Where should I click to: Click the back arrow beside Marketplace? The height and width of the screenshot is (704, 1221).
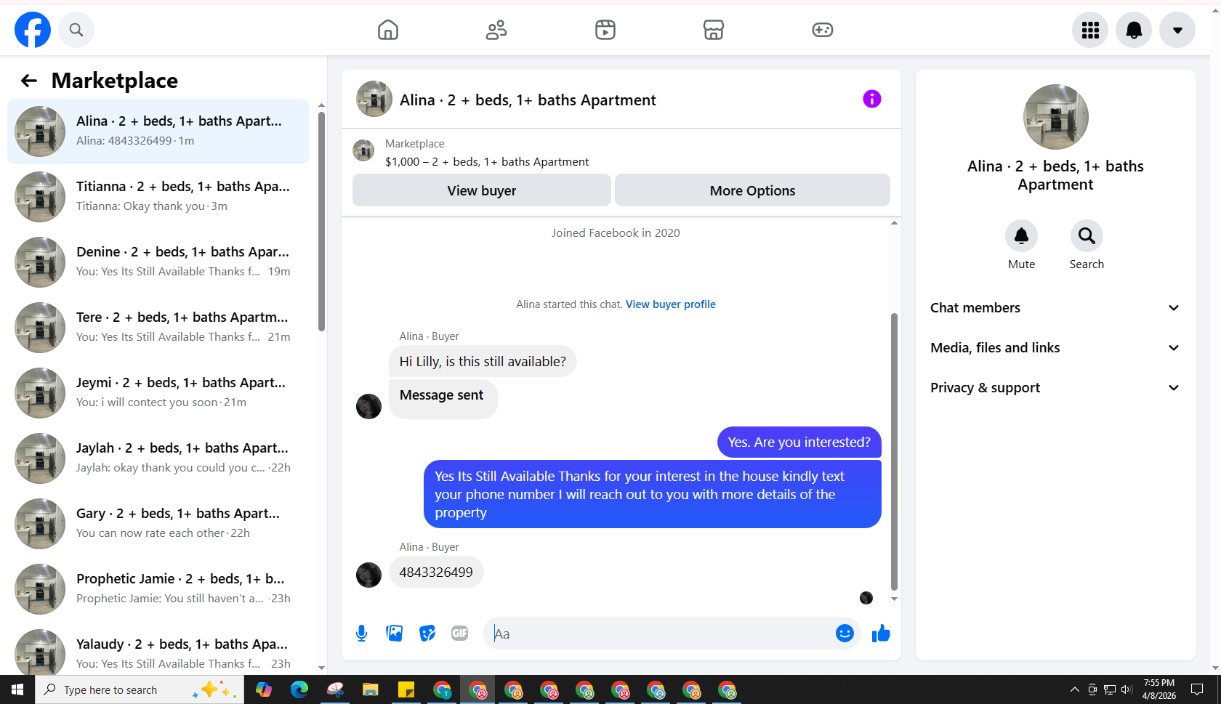[x=29, y=81]
